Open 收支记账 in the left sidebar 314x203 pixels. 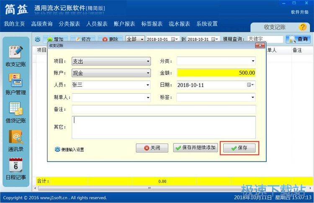[15, 56]
